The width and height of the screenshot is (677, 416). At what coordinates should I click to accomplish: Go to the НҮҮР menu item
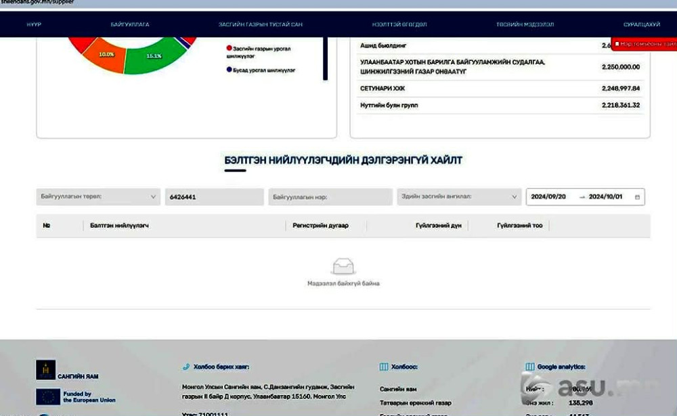[x=34, y=24]
